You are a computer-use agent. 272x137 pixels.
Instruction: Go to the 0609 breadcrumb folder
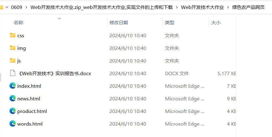16,7
